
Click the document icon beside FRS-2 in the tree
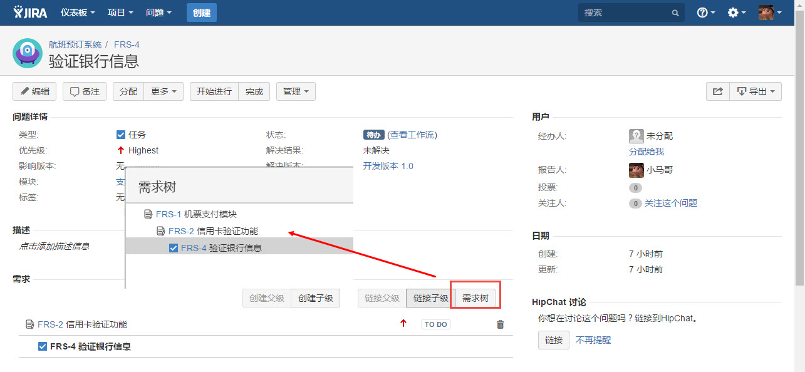tap(160, 231)
